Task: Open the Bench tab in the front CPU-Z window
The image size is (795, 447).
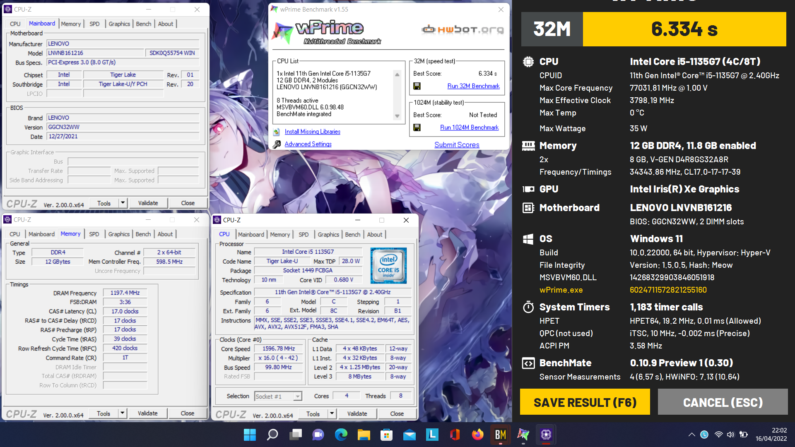Action: (x=353, y=235)
